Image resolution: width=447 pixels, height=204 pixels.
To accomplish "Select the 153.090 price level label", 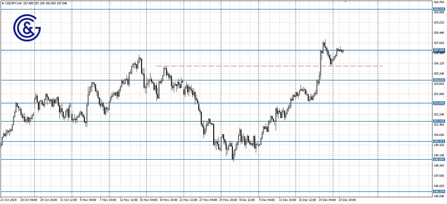I will pyautogui.click(x=440, y=102).
